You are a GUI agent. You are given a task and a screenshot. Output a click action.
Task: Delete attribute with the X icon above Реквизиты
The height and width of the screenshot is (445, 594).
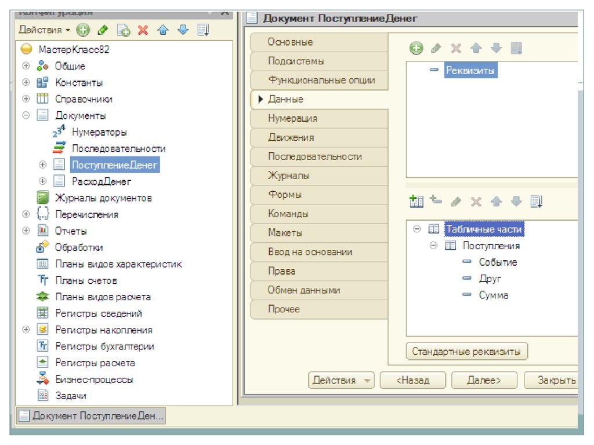pos(456,48)
